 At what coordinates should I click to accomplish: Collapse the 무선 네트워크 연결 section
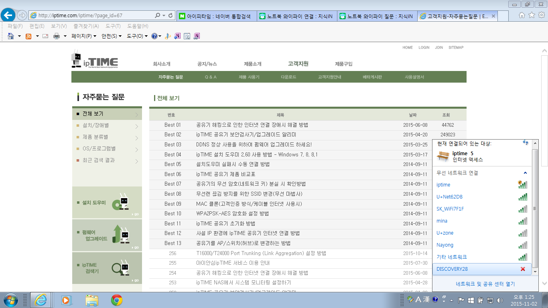click(x=526, y=173)
